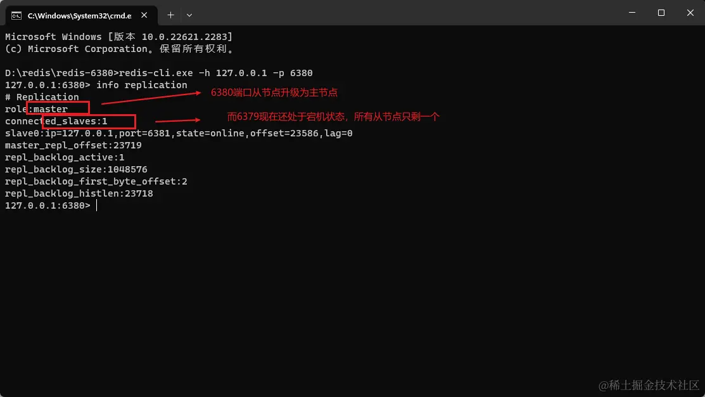Click the cmd.exe icon in the tab
Viewport: 705px width, 397px height.
16,16
